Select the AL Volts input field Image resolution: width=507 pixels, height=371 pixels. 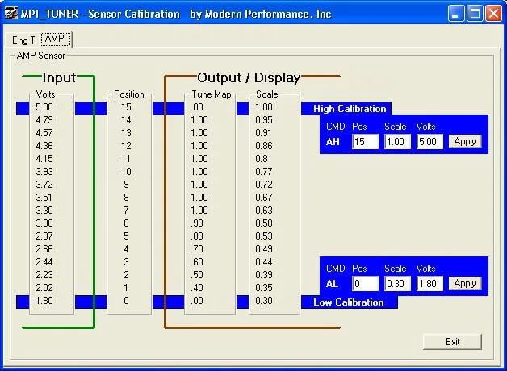(x=428, y=283)
